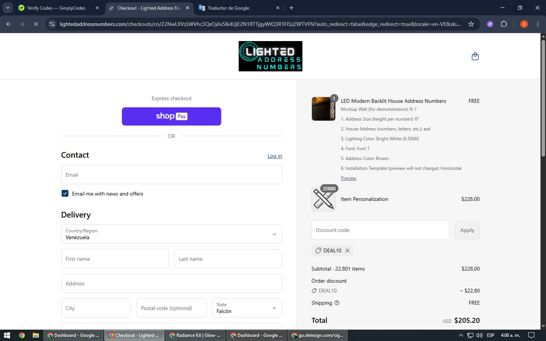Open the Chrome profile avatar

pos(524,24)
